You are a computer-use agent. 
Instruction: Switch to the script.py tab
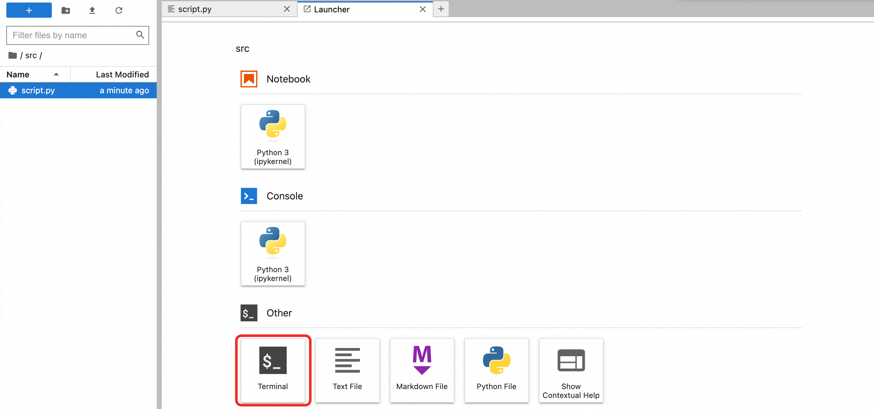coord(229,9)
